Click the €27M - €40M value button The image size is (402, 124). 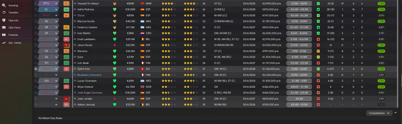[299, 75]
